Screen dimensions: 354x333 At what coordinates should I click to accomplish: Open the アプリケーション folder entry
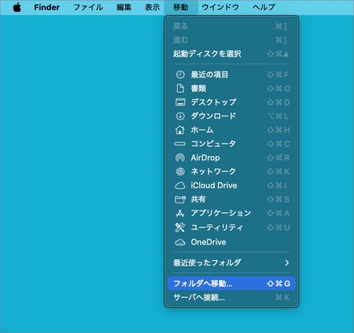pyautogui.click(x=231, y=213)
